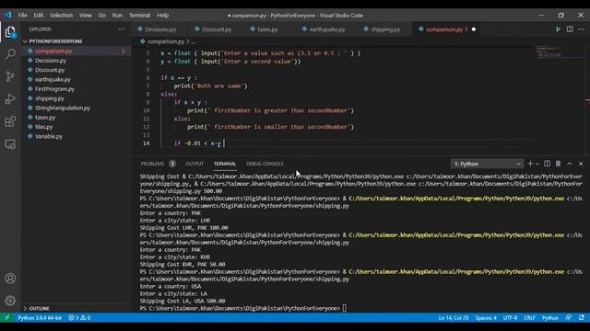This screenshot has height=331, width=590.
Task: Click unsaved dot on comparison.py tab
Action: click(x=474, y=29)
